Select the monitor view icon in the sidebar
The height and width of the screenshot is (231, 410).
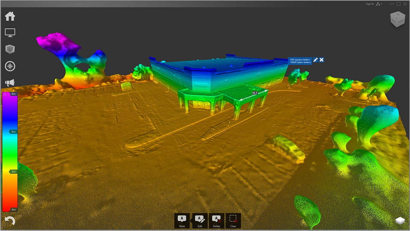(10, 32)
